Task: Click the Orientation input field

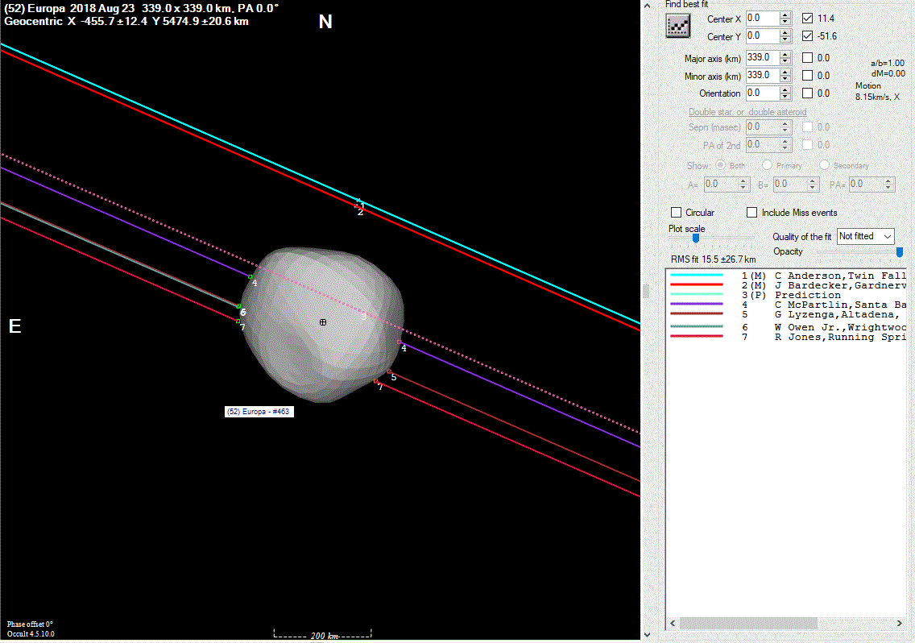Action: [761, 93]
